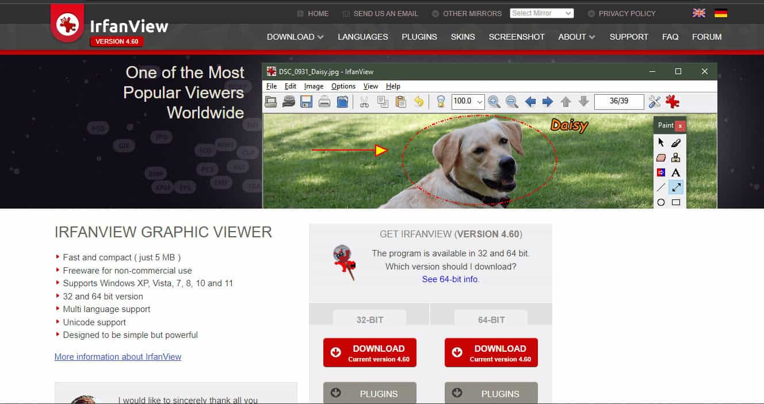Image resolution: width=764 pixels, height=404 pixels.
Task: Open the FORUM navigation item
Action: pyautogui.click(x=707, y=37)
